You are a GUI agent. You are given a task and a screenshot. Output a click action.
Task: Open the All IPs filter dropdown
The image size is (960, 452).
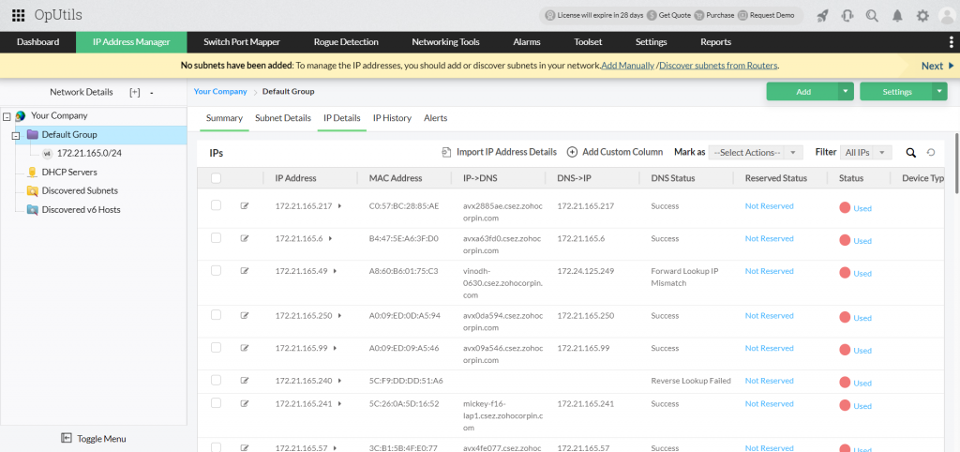[865, 153]
